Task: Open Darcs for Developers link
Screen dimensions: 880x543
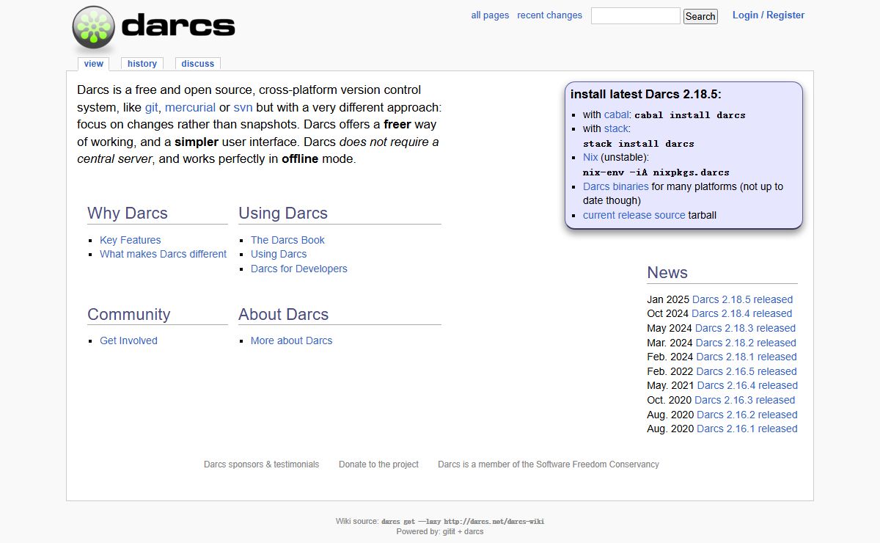Action: (x=299, y=269)
